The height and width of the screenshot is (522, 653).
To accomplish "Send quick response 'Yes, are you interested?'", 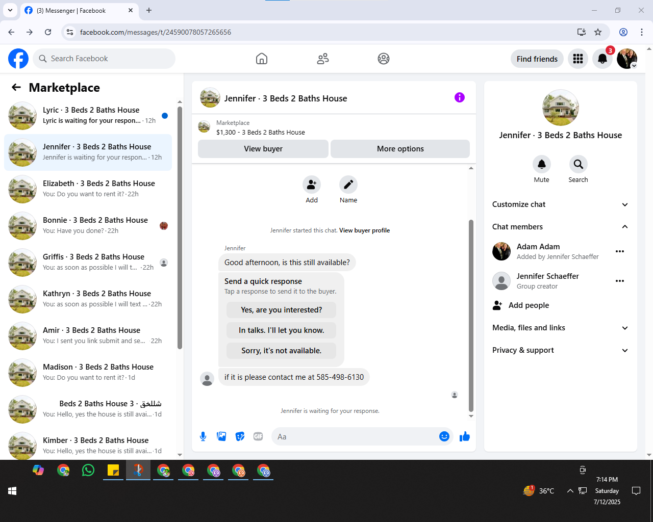I will point(282,310).
